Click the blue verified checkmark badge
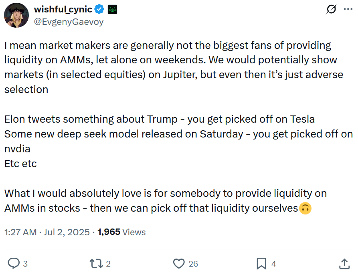Viewport: 358px width, 273px height. click(x=99, y=9)
